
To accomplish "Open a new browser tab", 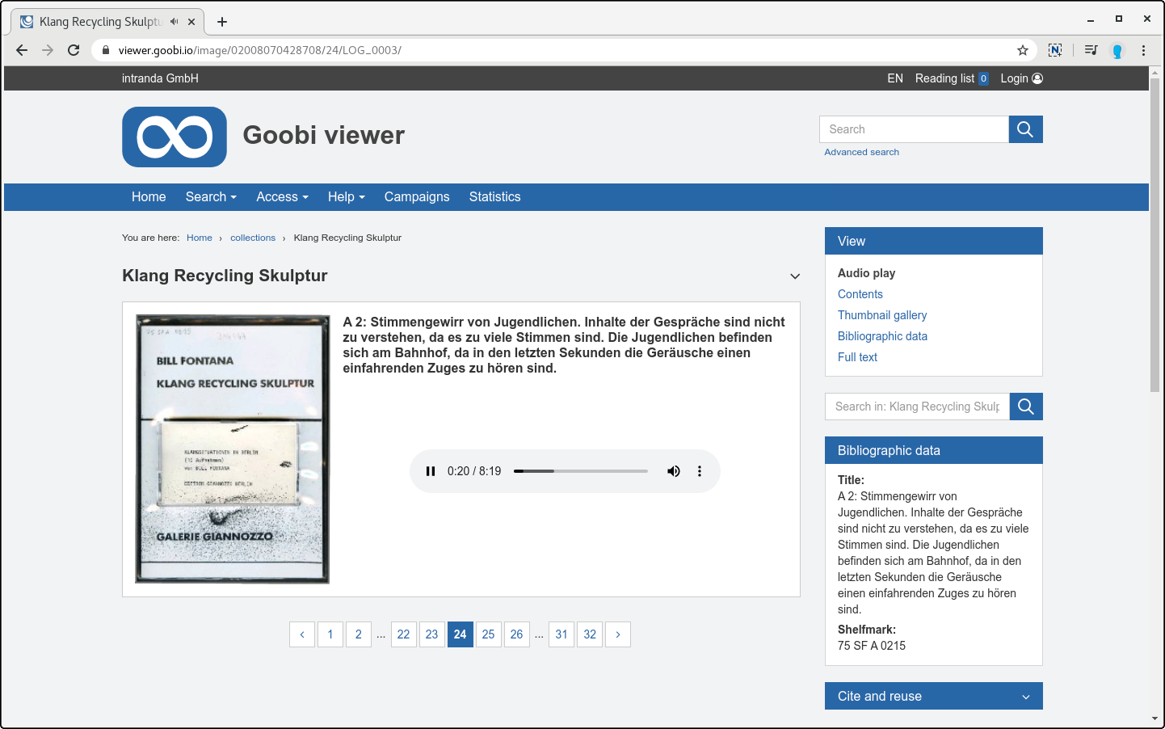I will (222, 22).
